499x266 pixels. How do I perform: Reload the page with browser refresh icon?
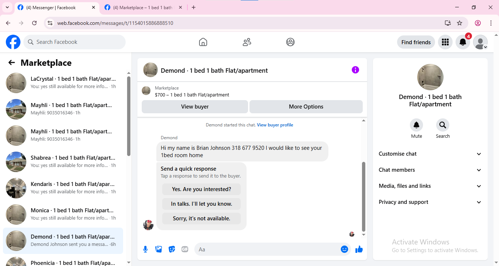click(34, 23)
